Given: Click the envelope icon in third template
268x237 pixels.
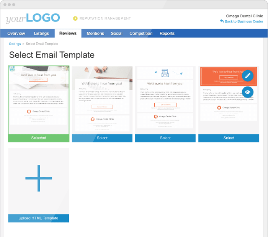Looking at the screenshot, I should [x=165, y=73].
